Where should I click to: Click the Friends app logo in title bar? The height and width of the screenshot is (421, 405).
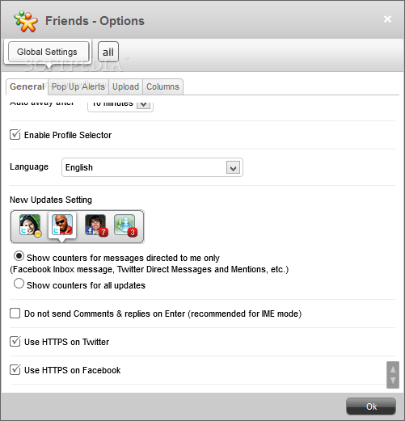coord(26,21)
